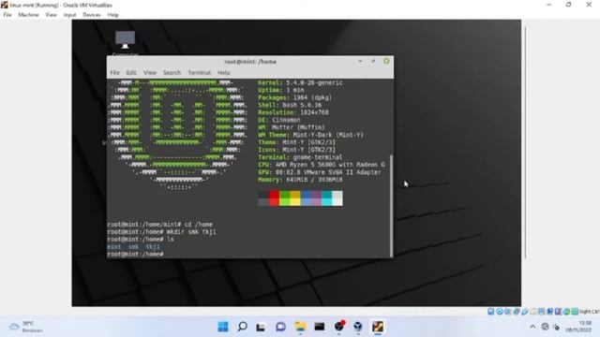Open the VirtualBox Input menu
Screen dimensions: 600x337
tap(69, 15)
